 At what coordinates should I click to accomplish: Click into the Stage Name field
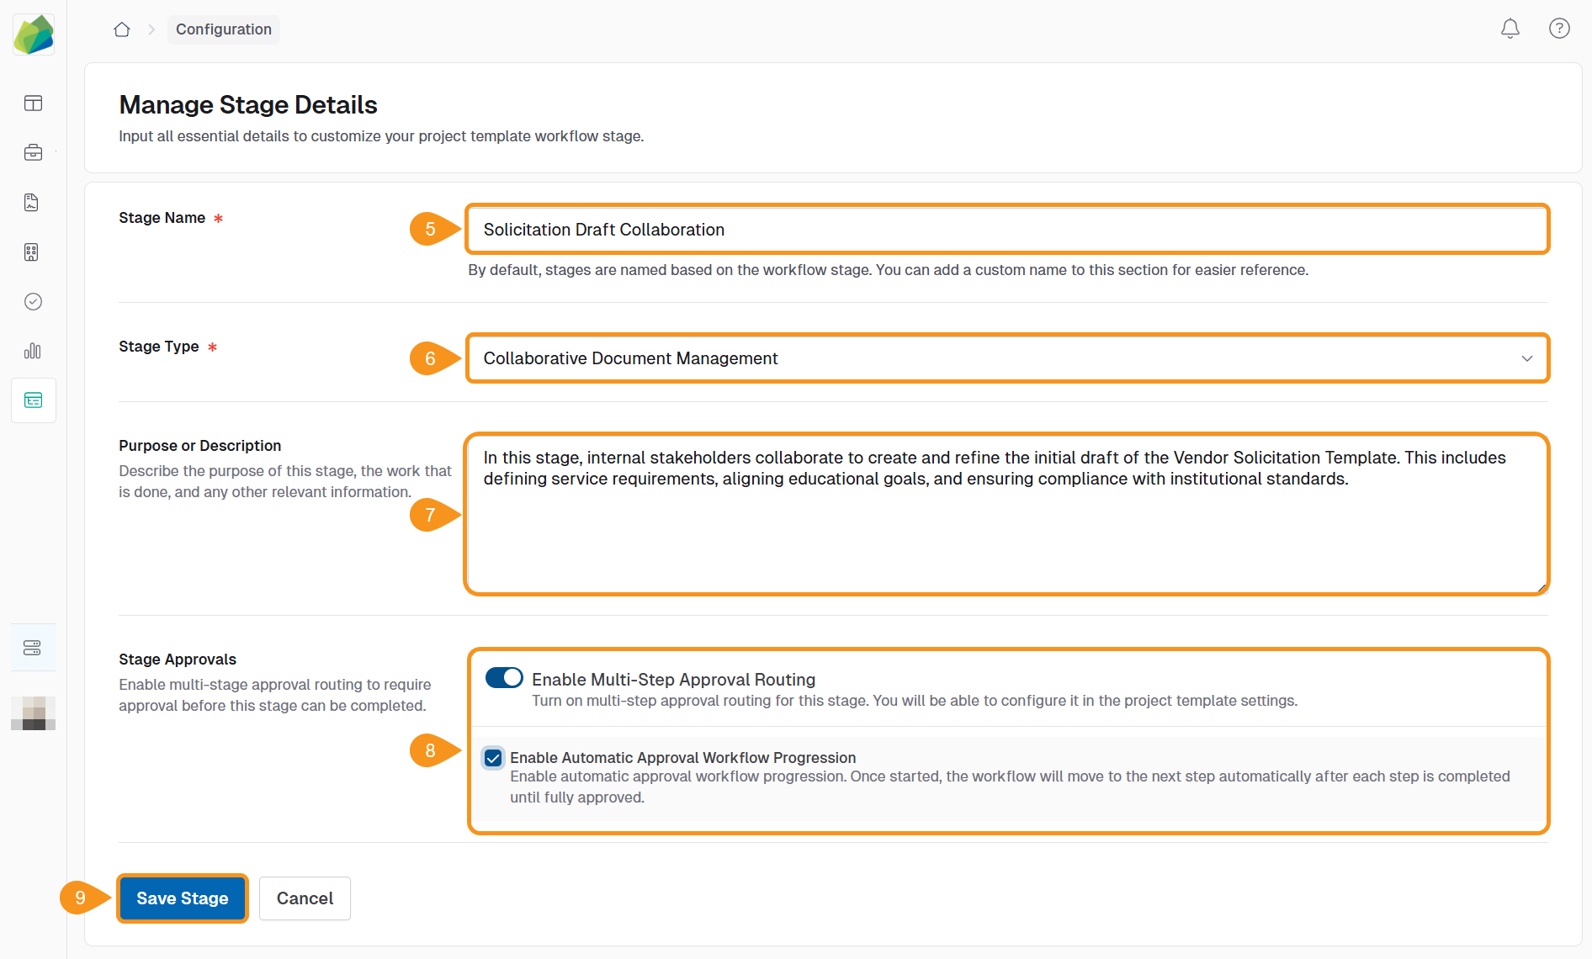point(1006,230)
